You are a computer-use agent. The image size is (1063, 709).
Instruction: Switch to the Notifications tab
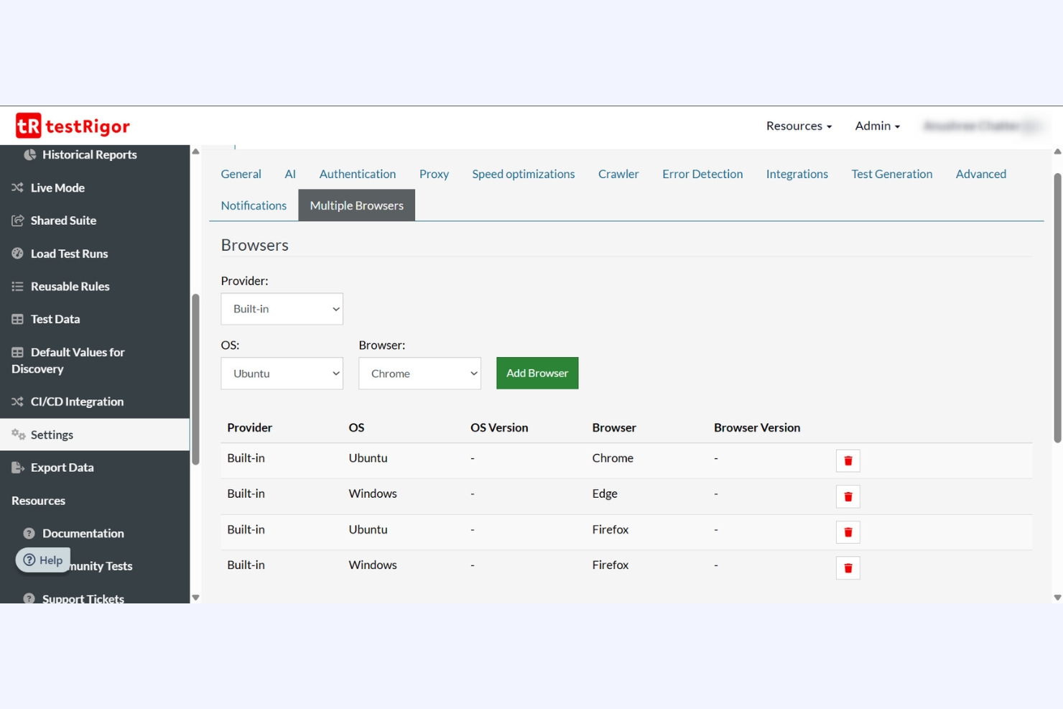254,205
